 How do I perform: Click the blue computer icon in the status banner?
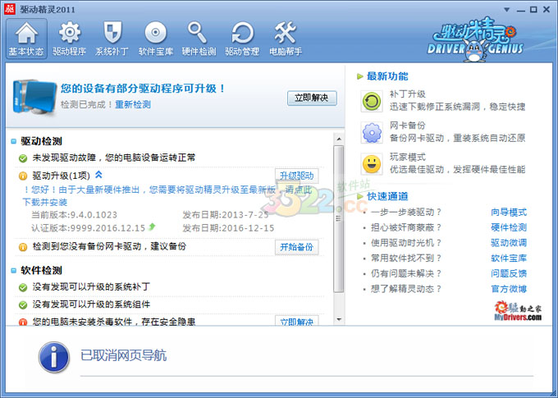tap(34, 97)
